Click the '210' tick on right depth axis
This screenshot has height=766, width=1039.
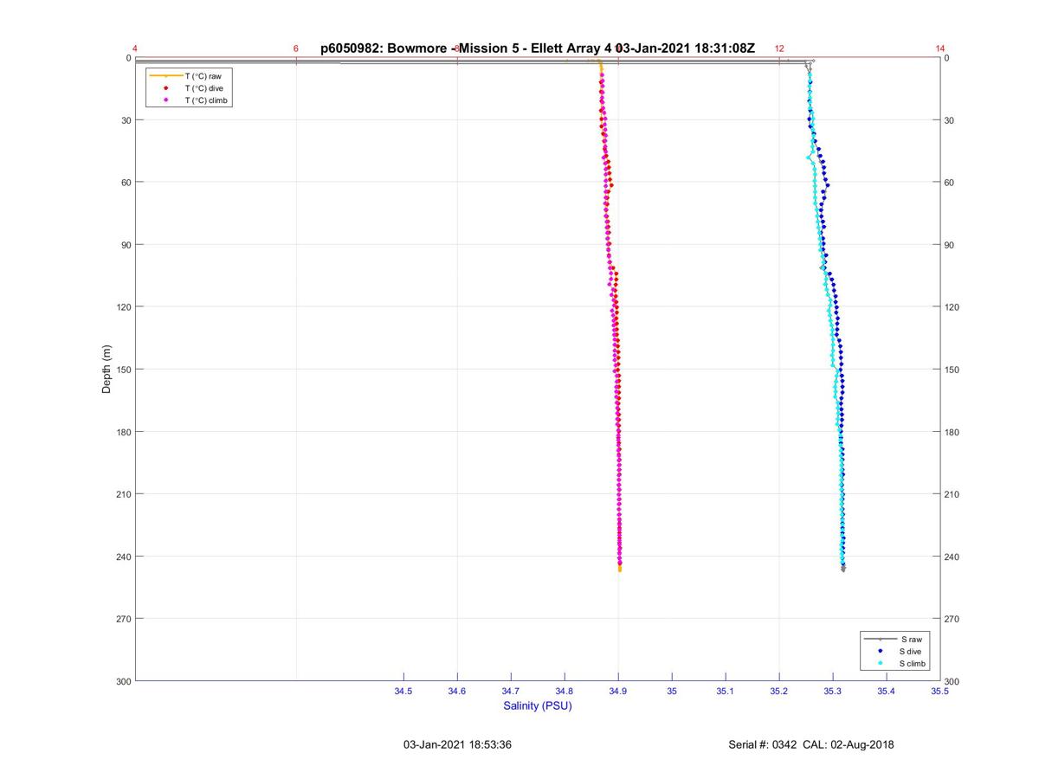coord(952,494)
